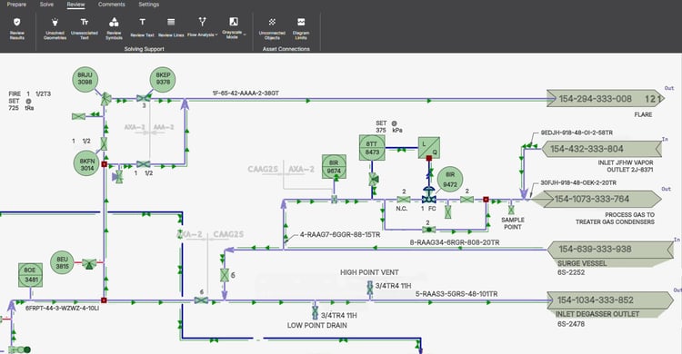
Task: Click the INLET DEGASSER OUTLET label
Action: click(x=597, y=314)
